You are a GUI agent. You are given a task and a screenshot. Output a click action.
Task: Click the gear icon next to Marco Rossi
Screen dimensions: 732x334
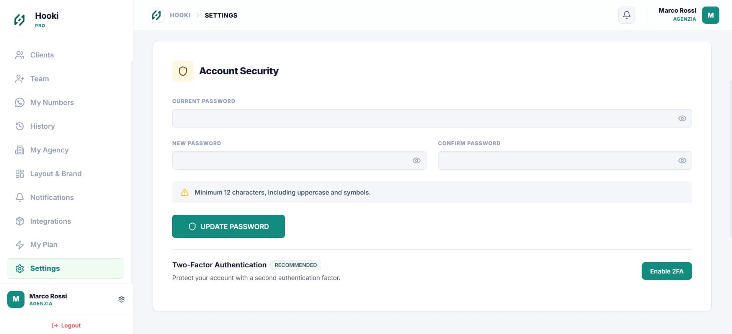tap(121, 299)
